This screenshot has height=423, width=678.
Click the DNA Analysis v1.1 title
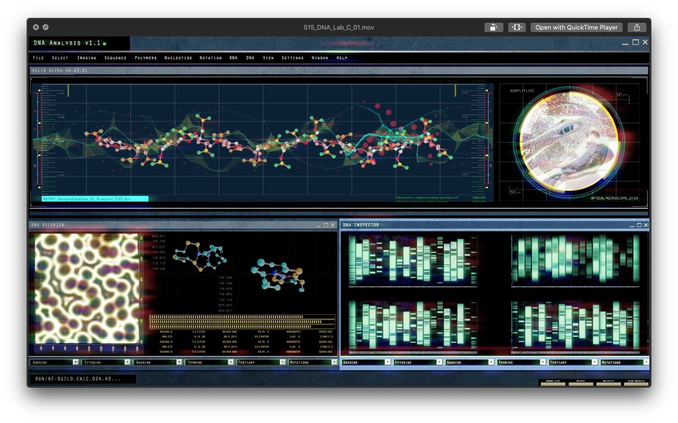[x=67, y=43]
